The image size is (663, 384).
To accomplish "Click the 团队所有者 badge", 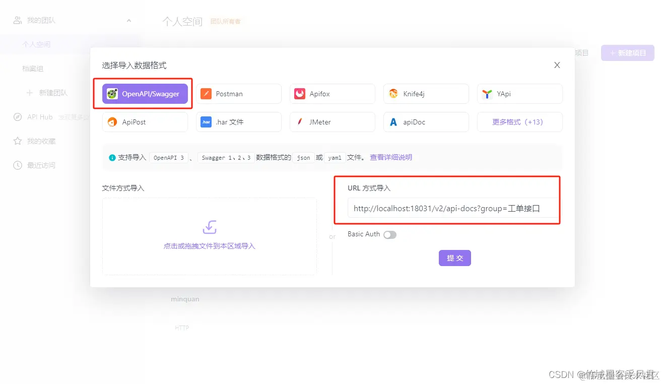I will point(226,22).
